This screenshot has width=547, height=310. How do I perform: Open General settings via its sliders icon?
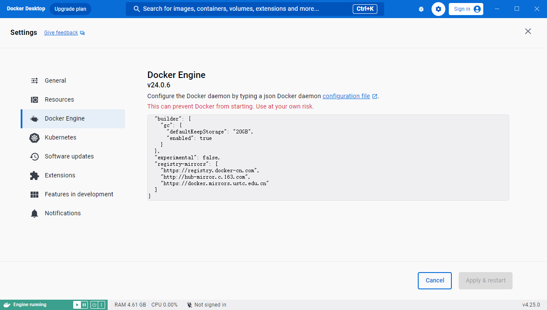(34, 81)
